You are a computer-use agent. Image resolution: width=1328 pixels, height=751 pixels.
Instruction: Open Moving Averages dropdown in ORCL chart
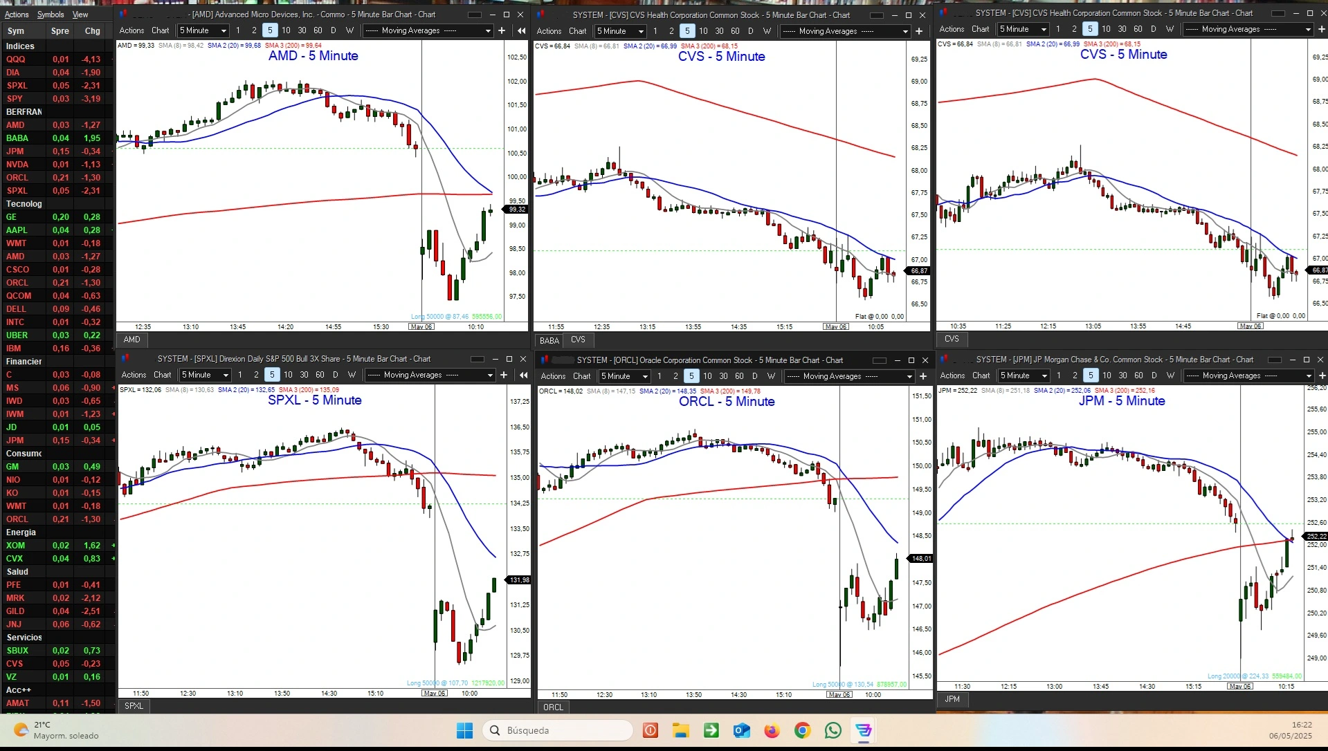tap(849, 376)
